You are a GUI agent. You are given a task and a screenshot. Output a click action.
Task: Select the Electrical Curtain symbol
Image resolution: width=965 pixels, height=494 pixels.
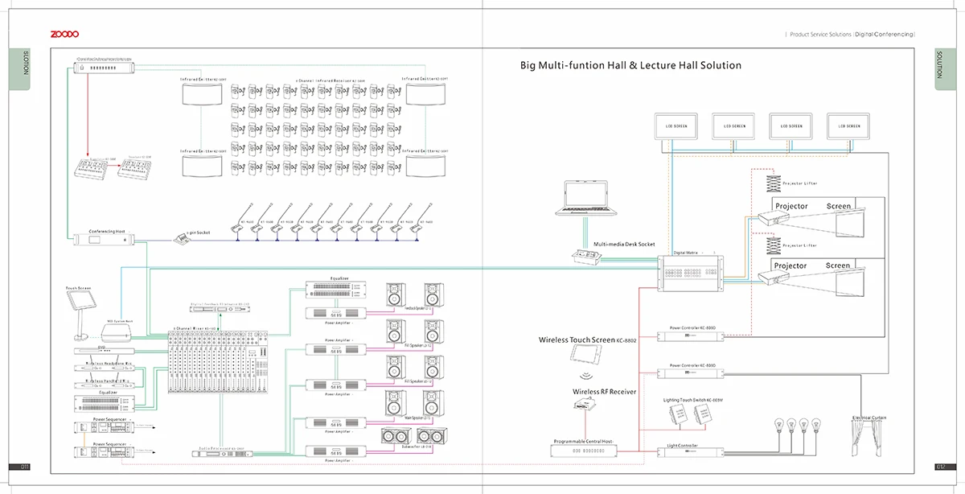tap(867, 439)
